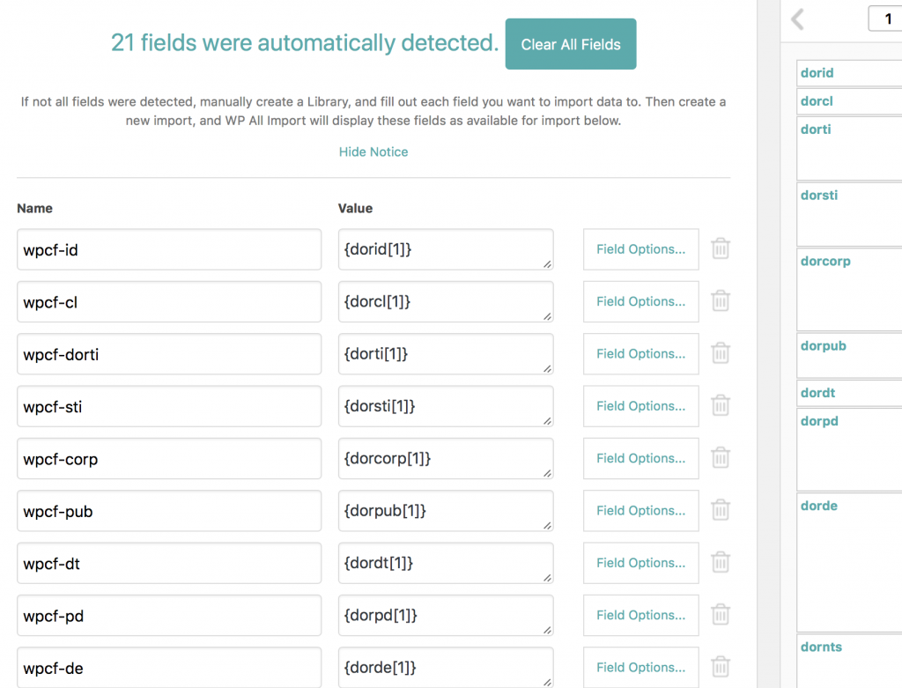
Task: Focus the wpcf-dt name input
Action: pyautogui.click(x=169, y=564)
